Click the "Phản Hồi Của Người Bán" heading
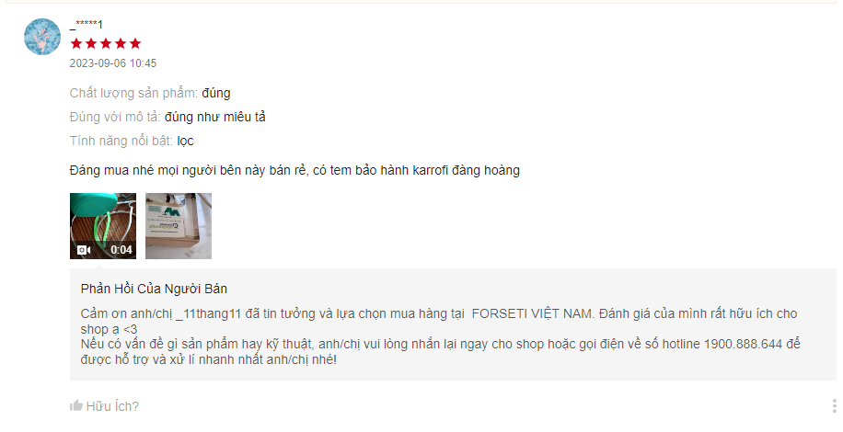The height and width of the screenshot is (432, 843). [x=154, y=289]
